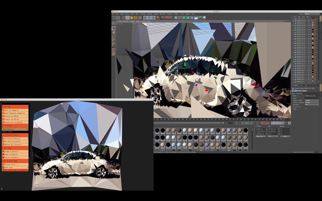Click Render to Picture Viewer icon
Image resolution: width=322 pixels, height=201 pixels.
click(167, 18)
